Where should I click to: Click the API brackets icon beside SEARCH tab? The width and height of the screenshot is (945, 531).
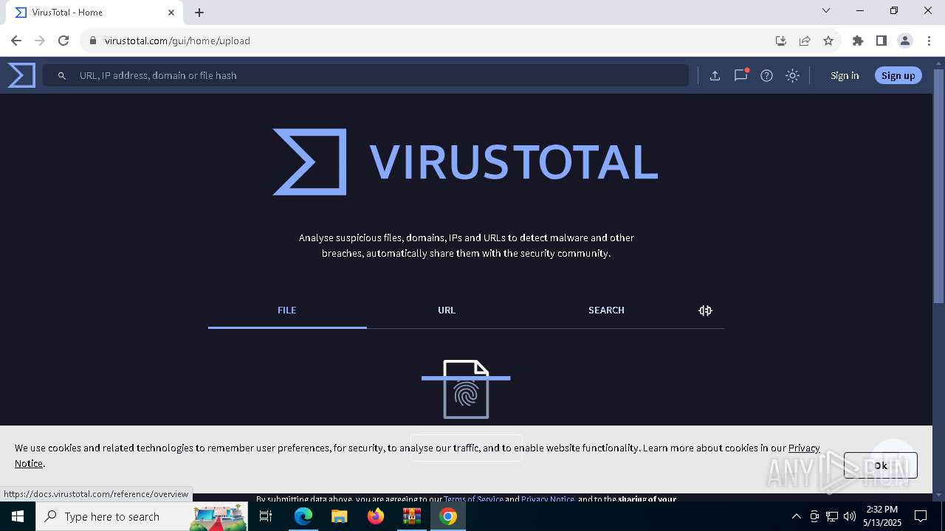pos(705,310)
